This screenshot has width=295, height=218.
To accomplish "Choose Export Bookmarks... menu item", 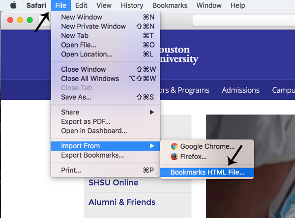I will (x=105, y=155).
